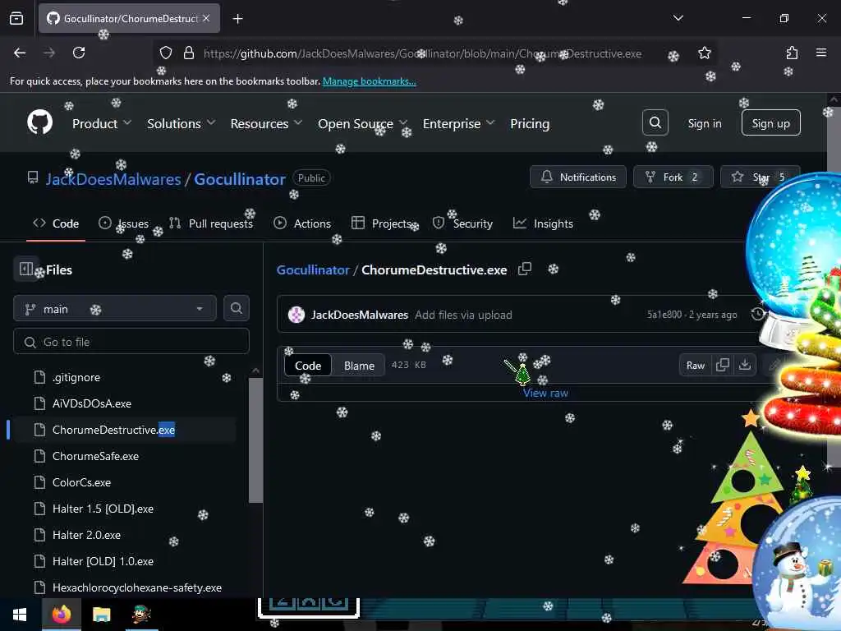Click Manage bookmarks link
Screen dimensions: 841x631
[x=369, y=81]
